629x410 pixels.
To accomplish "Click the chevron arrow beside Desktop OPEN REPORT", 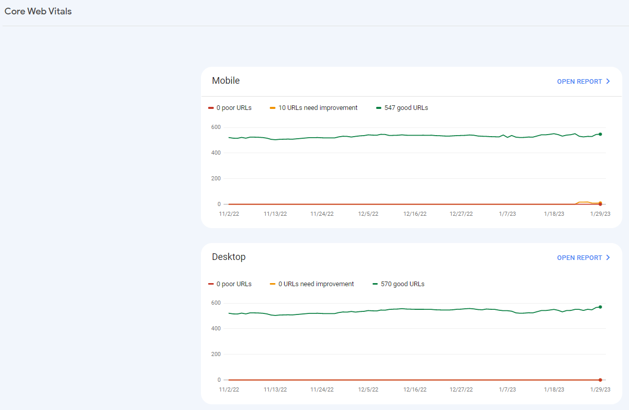I will tap(608, 257).
